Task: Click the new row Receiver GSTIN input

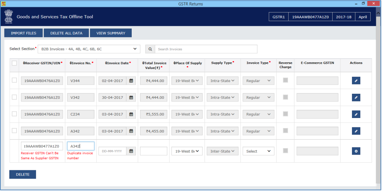Action: pos(42,146)
